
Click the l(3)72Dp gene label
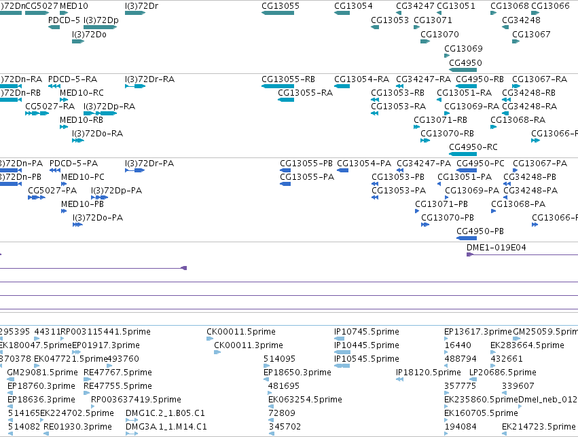coord(101,20)
